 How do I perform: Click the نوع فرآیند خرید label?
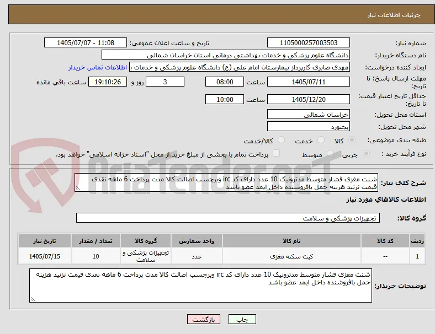(x=404, y=154)
